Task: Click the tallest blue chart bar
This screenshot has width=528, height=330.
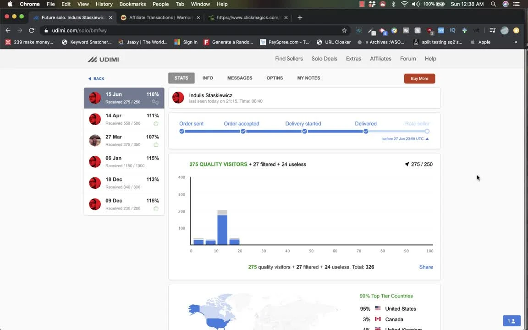Action: tap(222, 230)
